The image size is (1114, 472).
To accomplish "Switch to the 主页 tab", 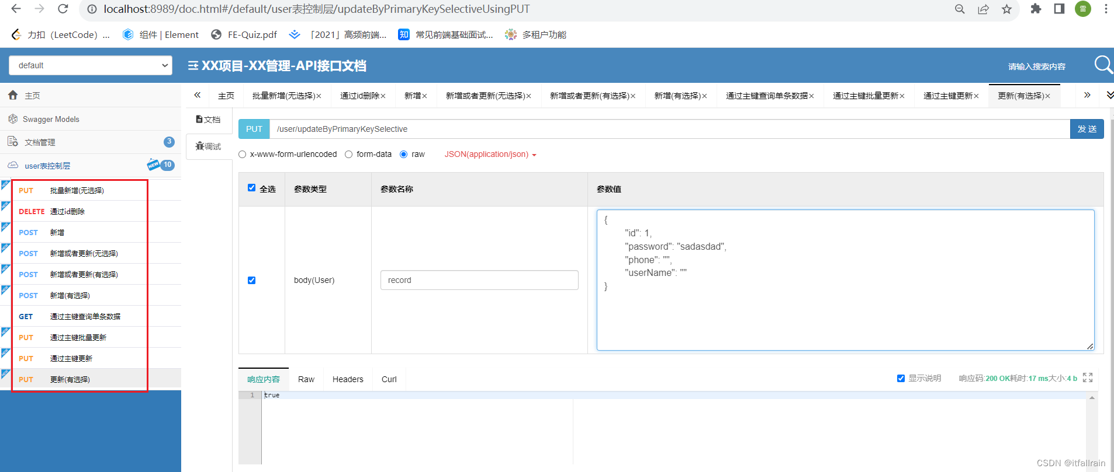I will (226, 96).
